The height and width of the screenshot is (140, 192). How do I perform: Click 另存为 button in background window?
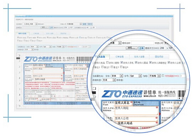90,24
